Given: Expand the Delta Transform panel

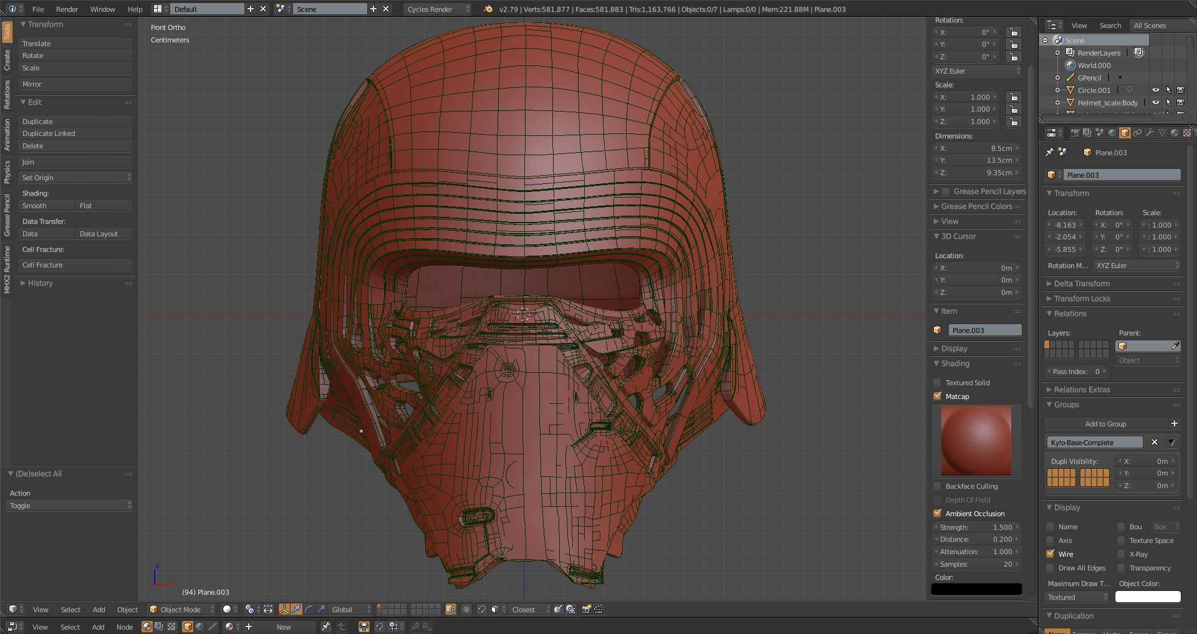Looking at the screenshot, I should coord(1082,284).
